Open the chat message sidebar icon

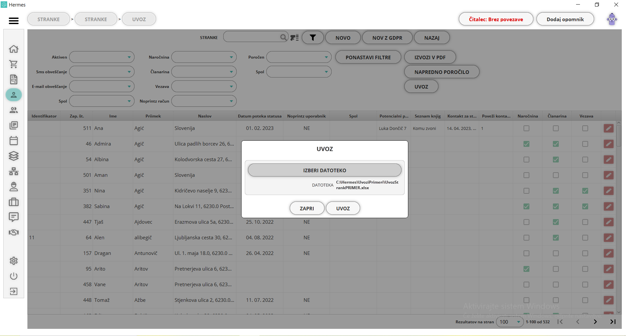click(x=14, y=217)
